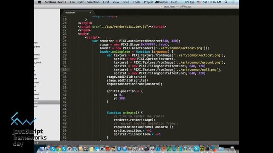Screen dimensions: 273x153
Task: Click 'renderer.render(stage);' line
Action: click(134, 120)
